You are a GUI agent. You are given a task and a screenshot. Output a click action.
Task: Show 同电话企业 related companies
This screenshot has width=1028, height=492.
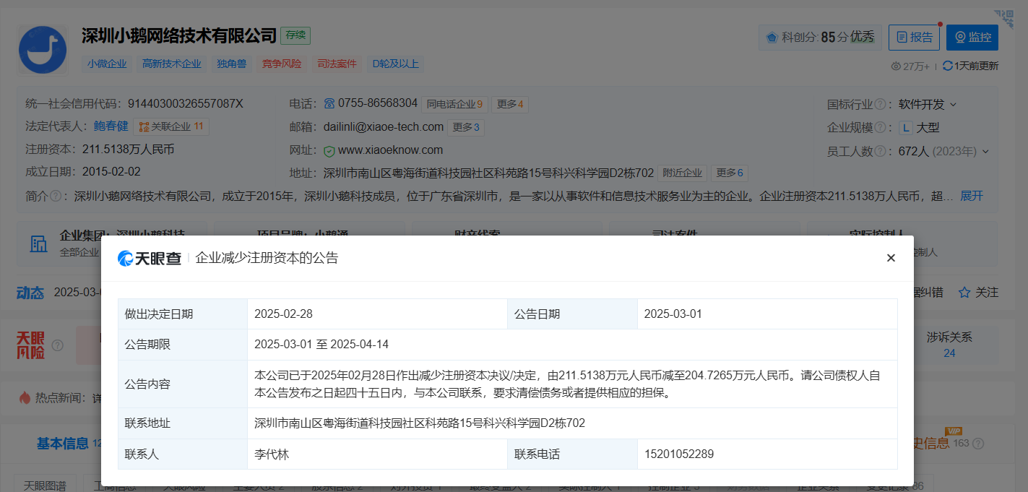[454, 103]
